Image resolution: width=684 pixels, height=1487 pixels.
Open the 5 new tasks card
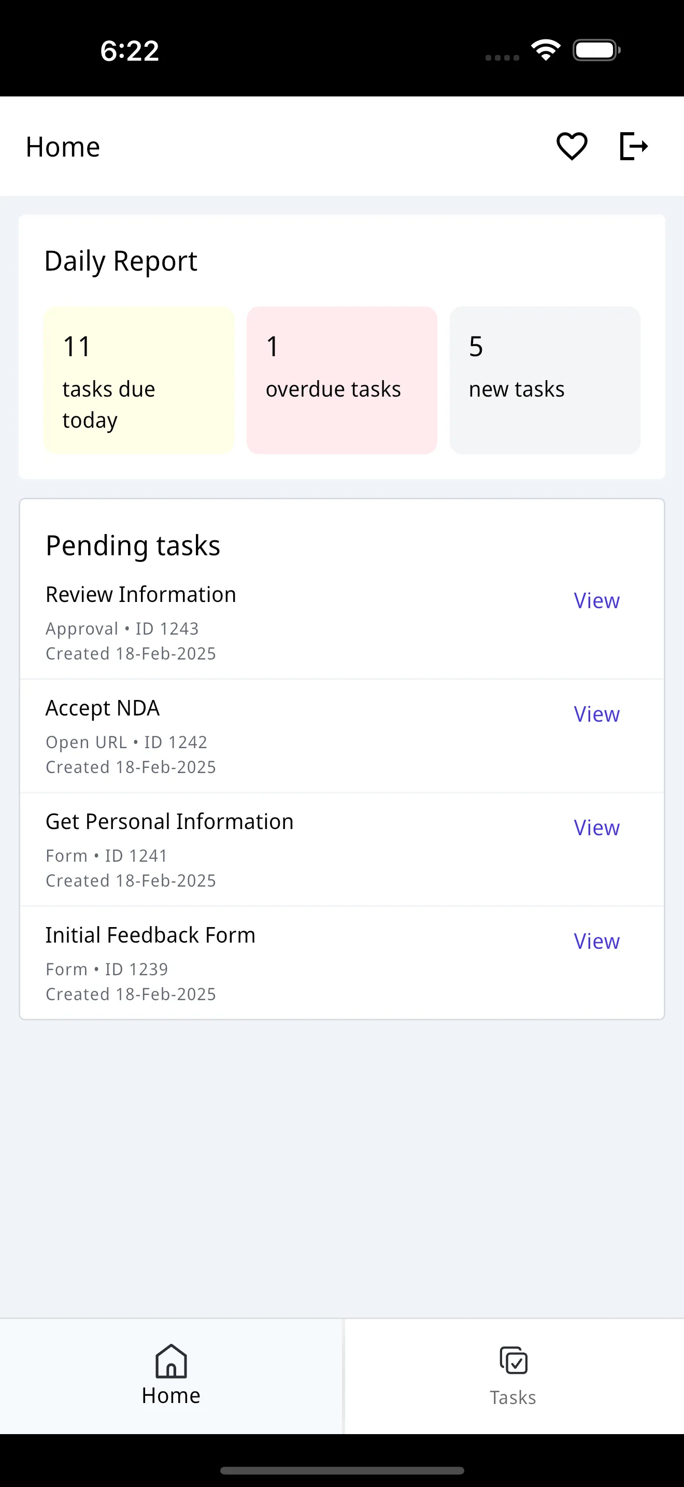[x=545, y=381]
